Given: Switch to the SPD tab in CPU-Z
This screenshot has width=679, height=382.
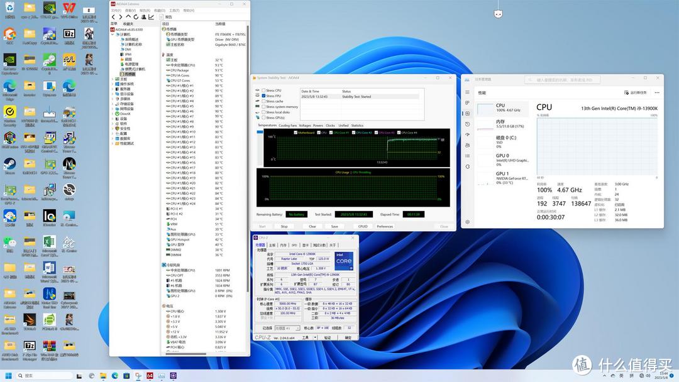Looking at the screenshot, I should [x=294, y=245].
